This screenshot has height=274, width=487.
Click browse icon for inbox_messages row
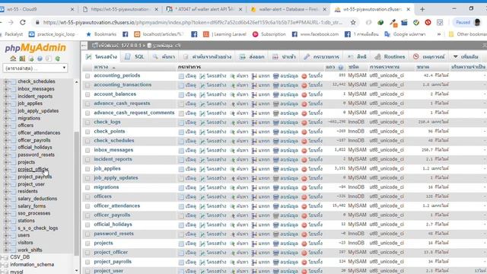click(x=181, y=151)
